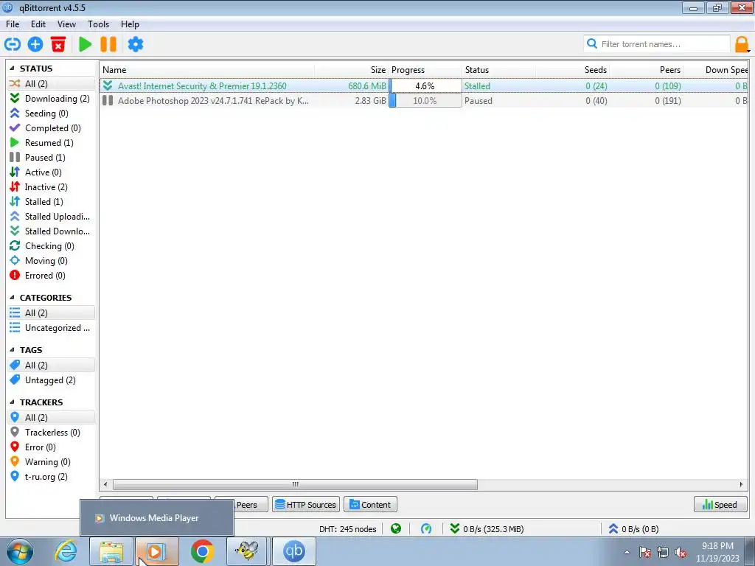The height and width of the screenshot is (566, 755).
Task: Select the Stalled Downloading status filter
Action: point(51,231)
